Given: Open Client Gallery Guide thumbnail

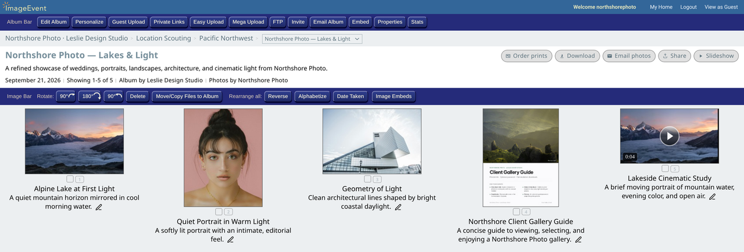Looking at the screenshot, I should (521, 157).
